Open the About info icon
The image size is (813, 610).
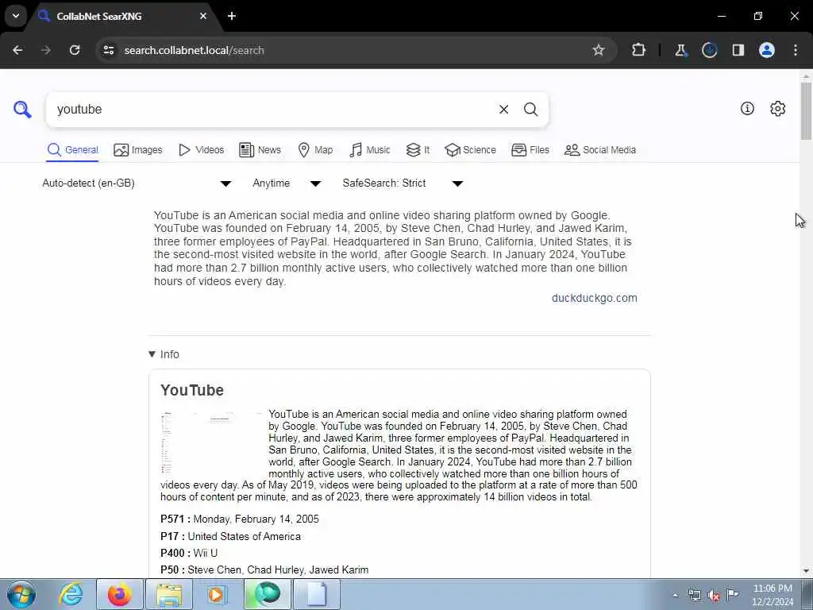point(747,108)
